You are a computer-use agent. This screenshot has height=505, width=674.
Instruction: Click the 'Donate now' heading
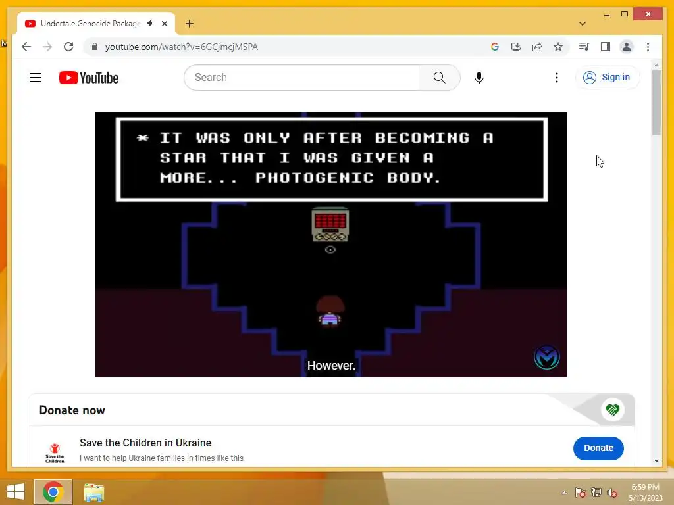click(x=72, y=410)
